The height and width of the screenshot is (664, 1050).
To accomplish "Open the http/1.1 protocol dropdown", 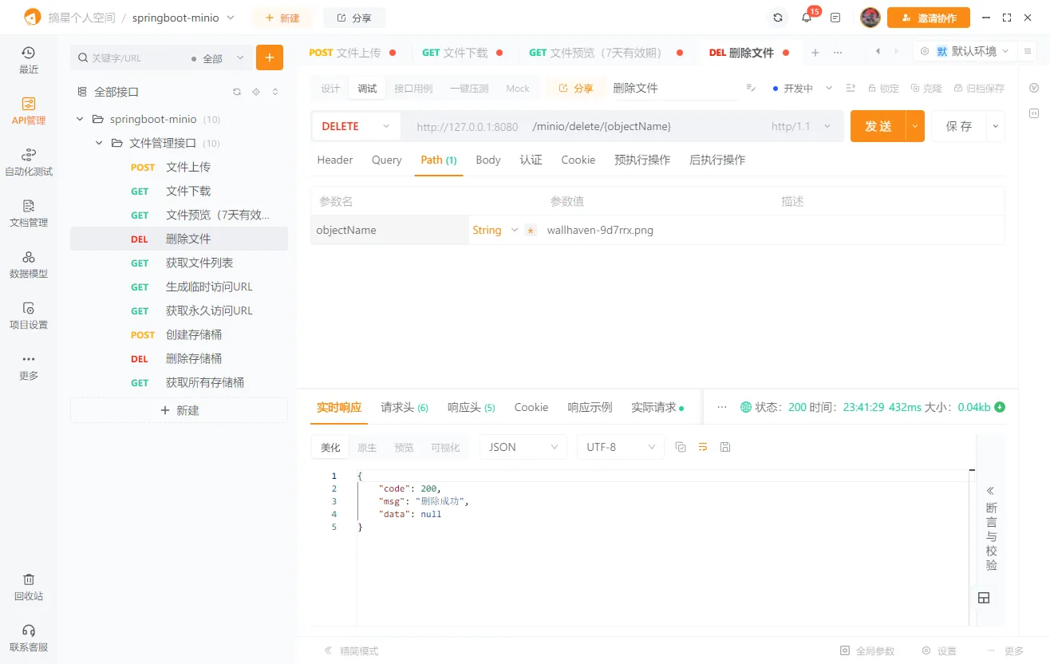I will (x=800, y=126).
